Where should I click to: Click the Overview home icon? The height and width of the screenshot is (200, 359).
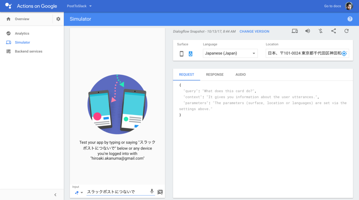pos(8,19)
